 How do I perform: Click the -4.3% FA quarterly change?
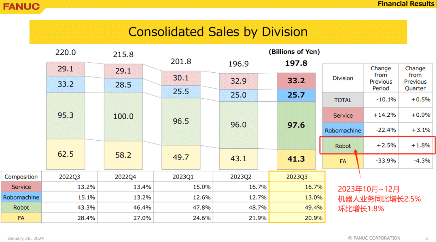pyautogui.click(x=422, y=161)
